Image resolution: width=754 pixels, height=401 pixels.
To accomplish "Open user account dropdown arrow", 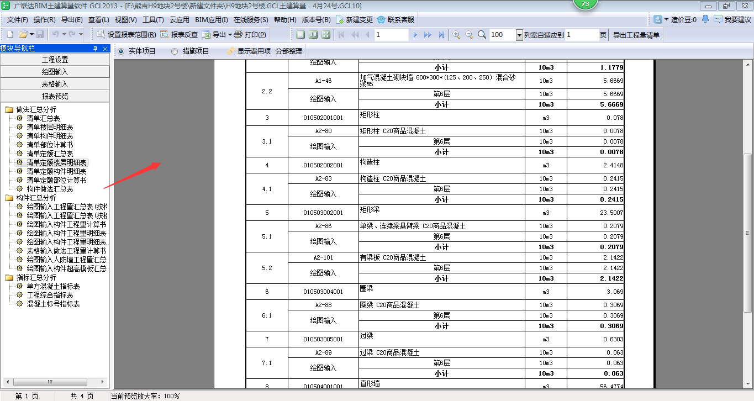I will pyautogui.click(x=667, y=19).
